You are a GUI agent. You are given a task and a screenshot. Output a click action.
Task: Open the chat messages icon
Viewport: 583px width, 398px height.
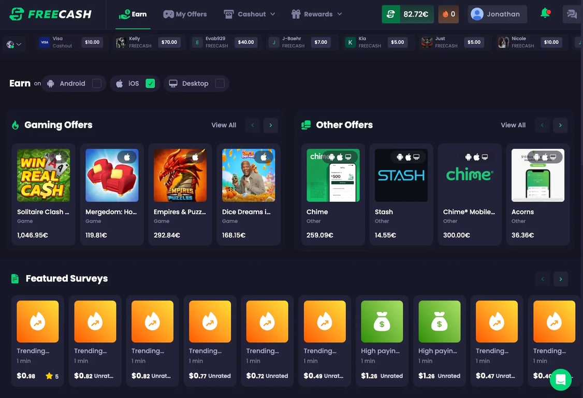point(572,14)
